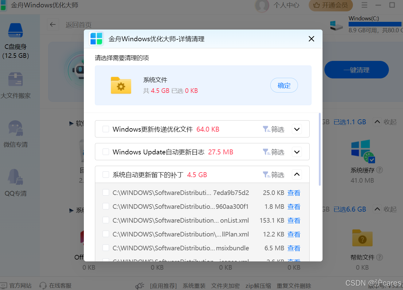Image resolution: width=403 pixels, height=290 pixels.
Task: Click the help icon beside 帮助文件
Action: 379,257
